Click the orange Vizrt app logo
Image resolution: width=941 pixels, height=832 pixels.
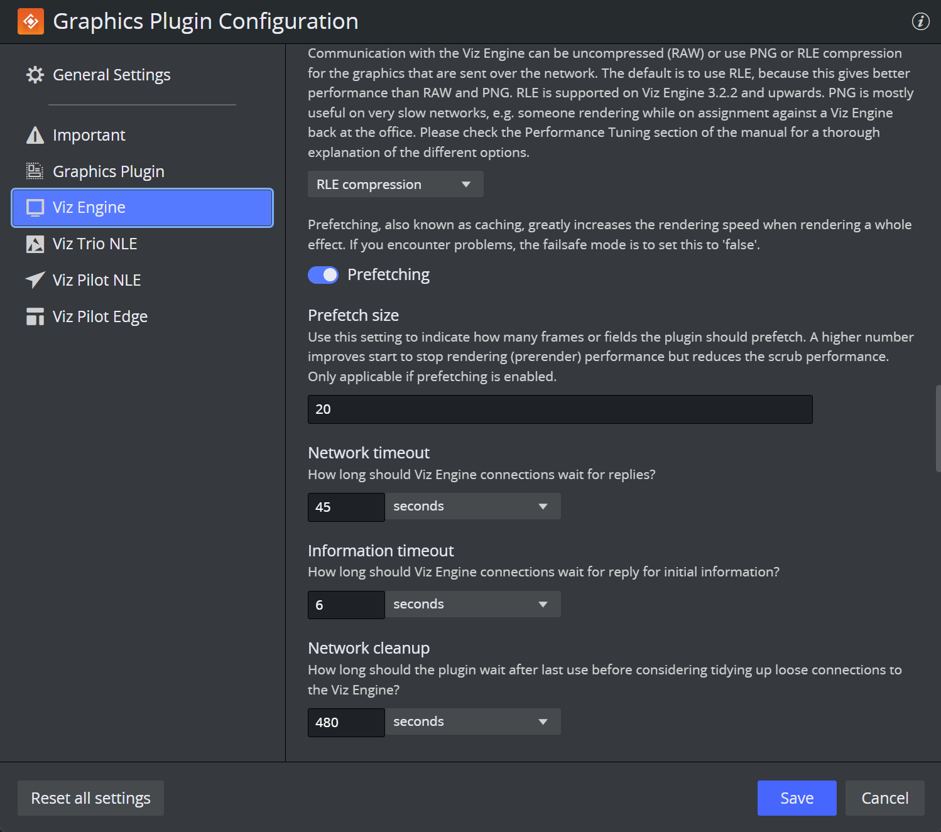[x=31, y=21]
